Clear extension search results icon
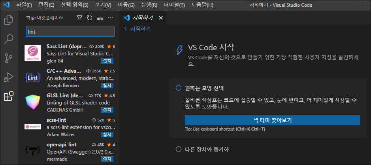This screenshot has width=371, height=165. click(x=100, y=18)
